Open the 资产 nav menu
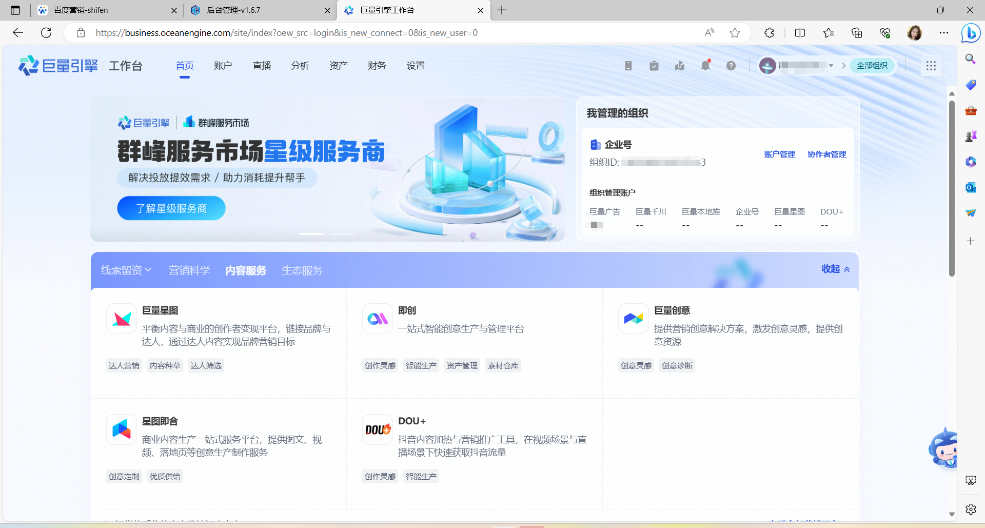 coord(339,66)
